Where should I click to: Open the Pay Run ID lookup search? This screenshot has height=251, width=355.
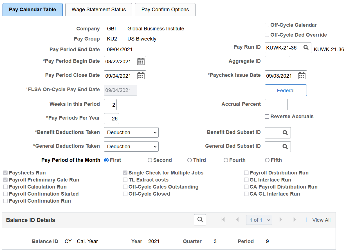[306, 48]
